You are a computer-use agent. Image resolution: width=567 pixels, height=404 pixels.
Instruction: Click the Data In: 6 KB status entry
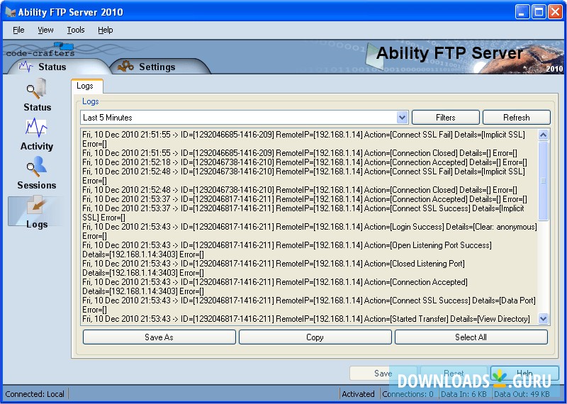click(464, 394)
